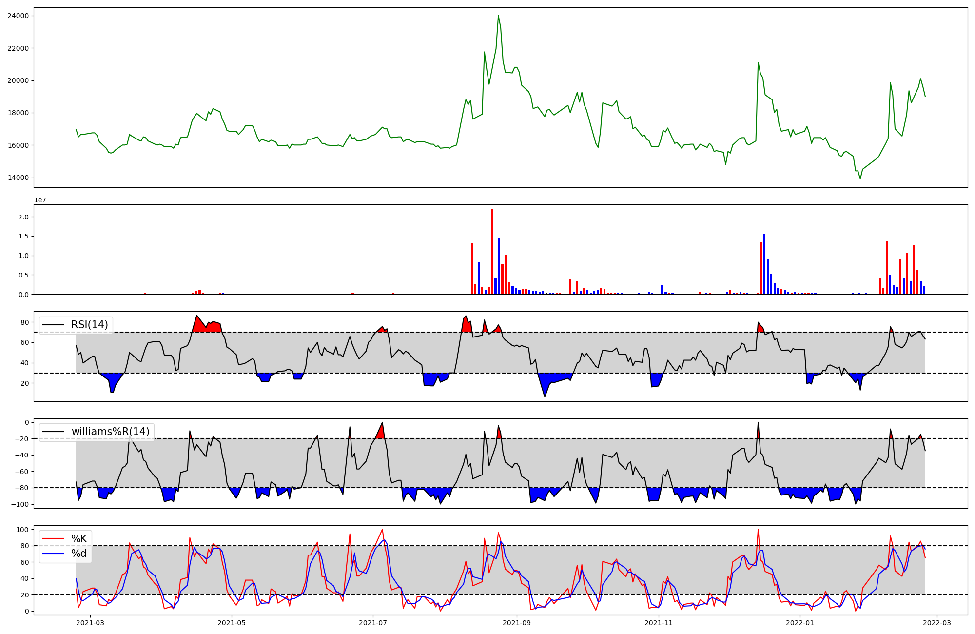This screenshot has height=634, width=975.
Task: Click the %K legend text
Action: click(x=79, y=538)
